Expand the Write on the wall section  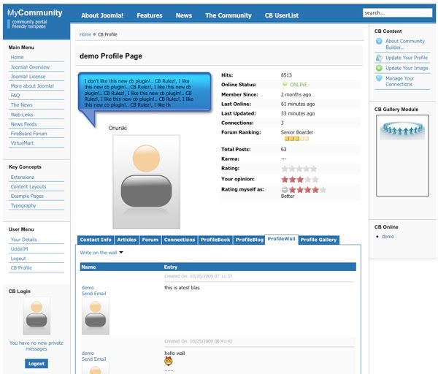tap(101, 253)
